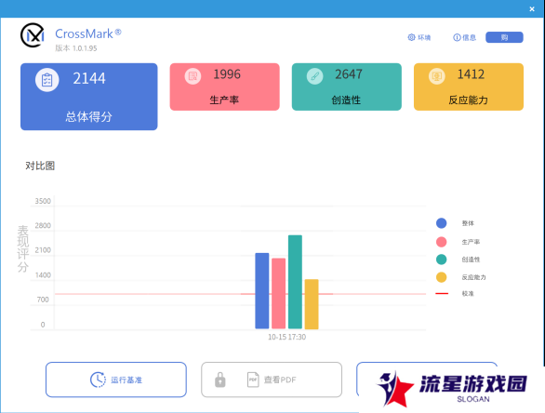The height and width of the screenshot is (413, 545).
Task: Click the 对比图 chart heading
Action: coord(40,166)
